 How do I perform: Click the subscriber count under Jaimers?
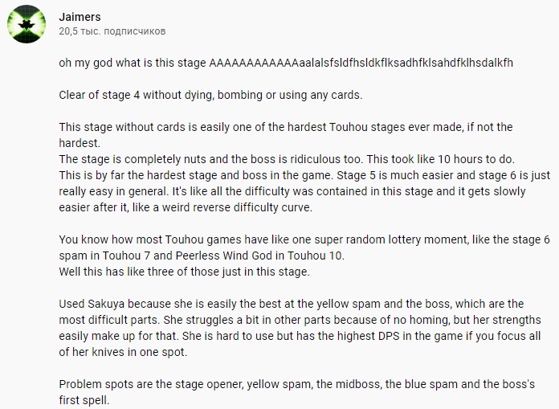(112, 31)
